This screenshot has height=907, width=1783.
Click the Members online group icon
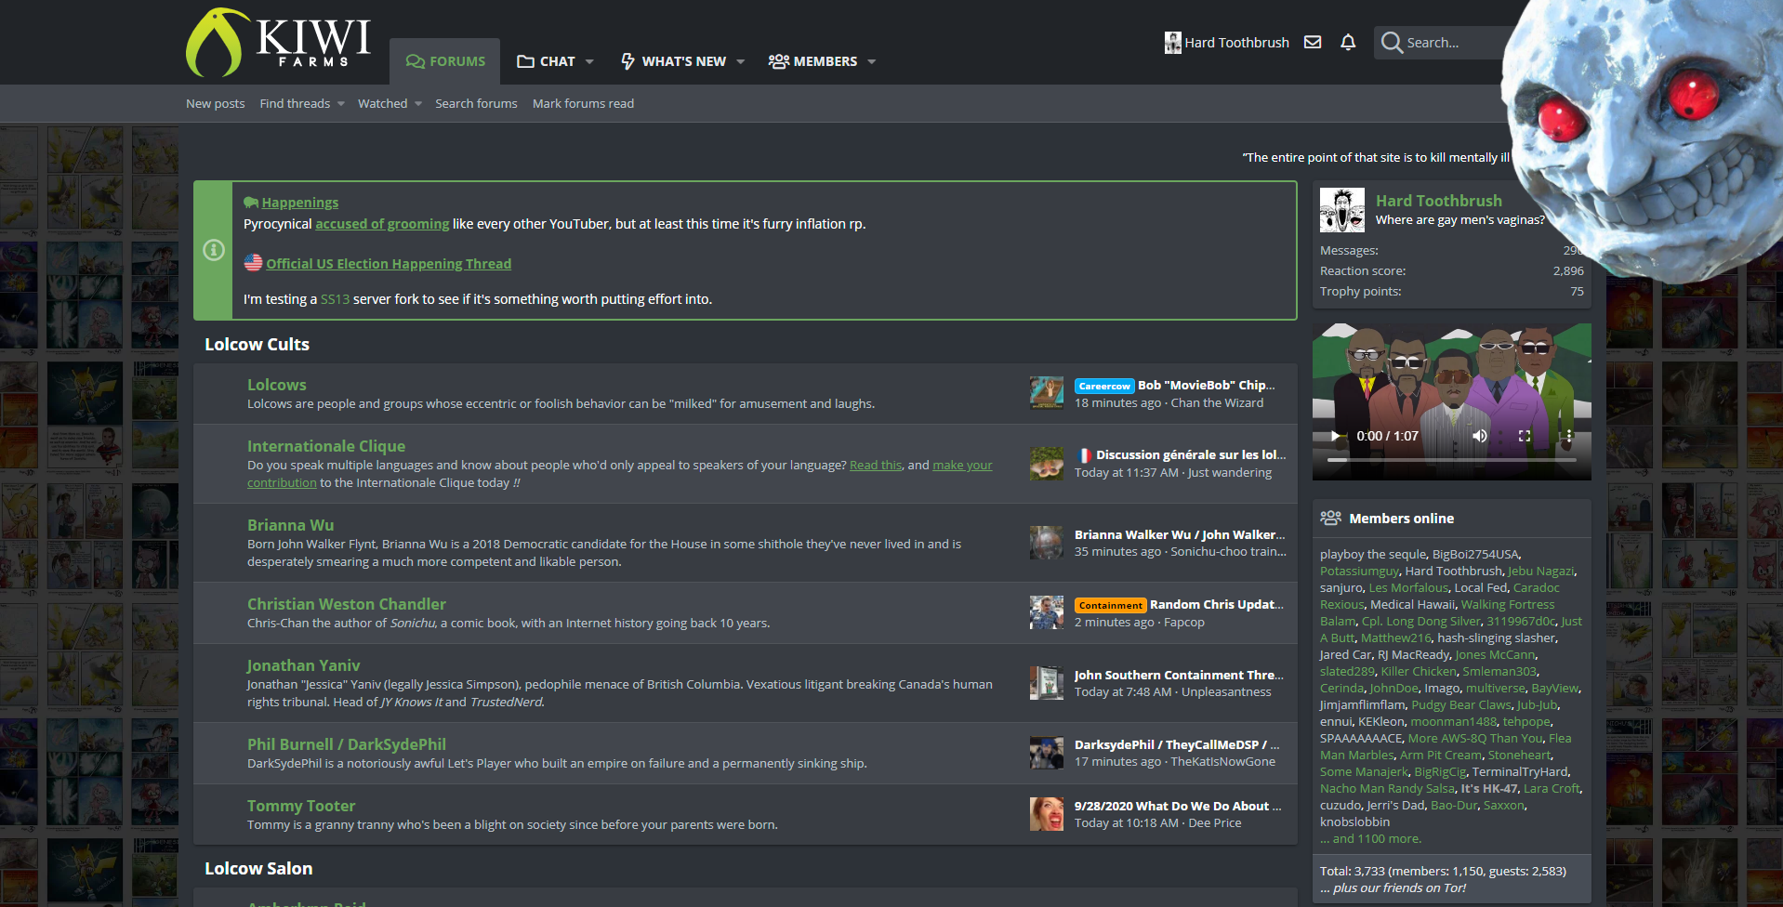pyautogui.click(x=1331, y=518)
